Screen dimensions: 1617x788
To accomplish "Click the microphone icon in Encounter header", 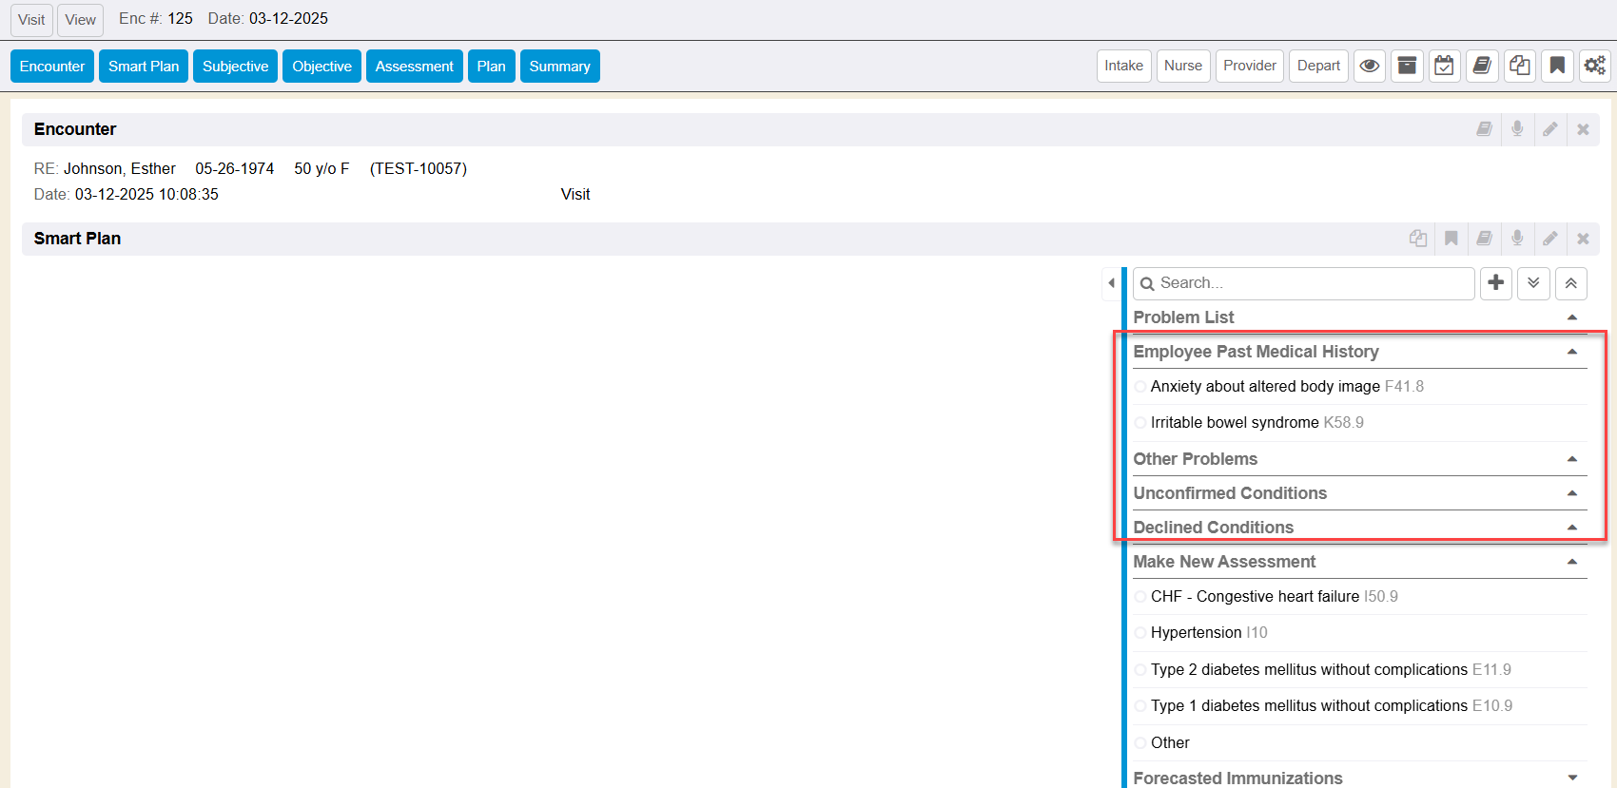I will coord(1517,129).
